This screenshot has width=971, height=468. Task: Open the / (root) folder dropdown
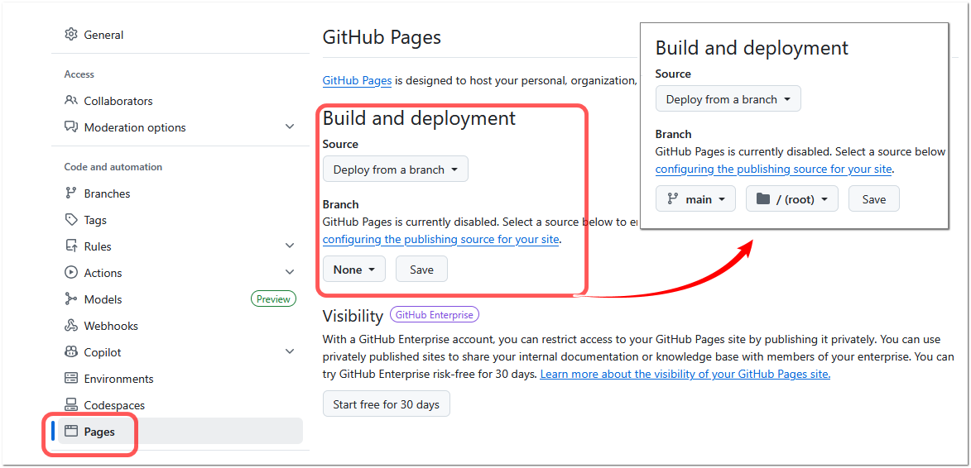(791, 199)
